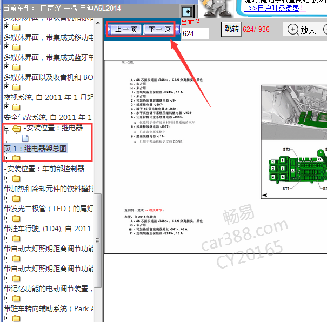
Task: Select 夜视系统, 自 2011 年 1 月起 entry
Action: pos(49,98)
